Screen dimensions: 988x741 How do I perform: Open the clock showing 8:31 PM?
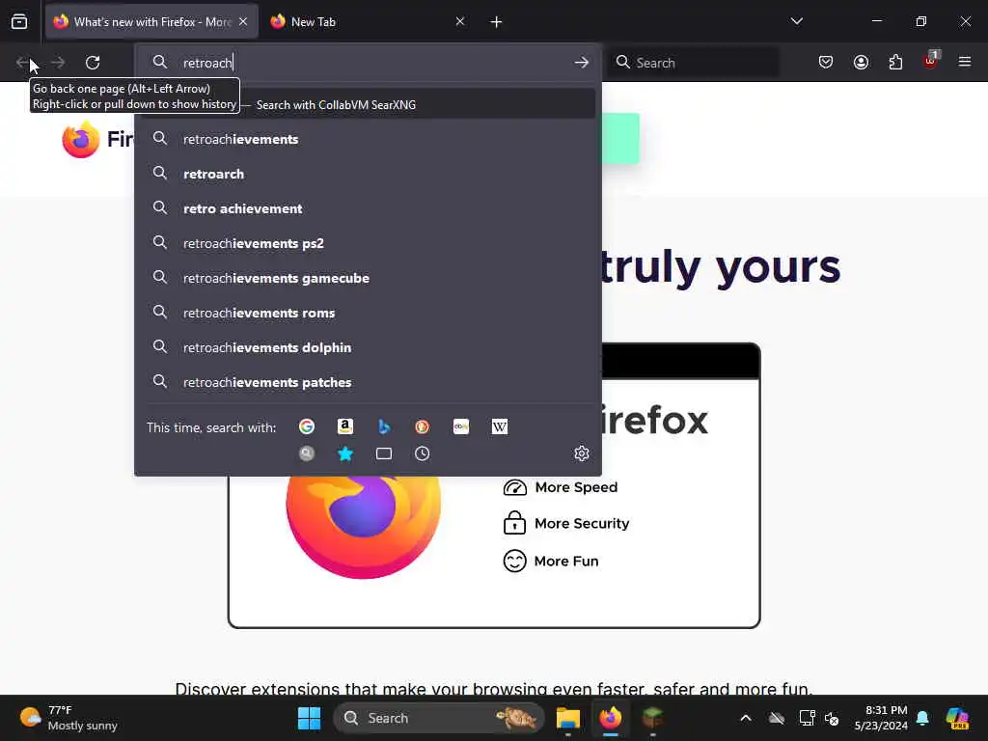coord(881,718)
